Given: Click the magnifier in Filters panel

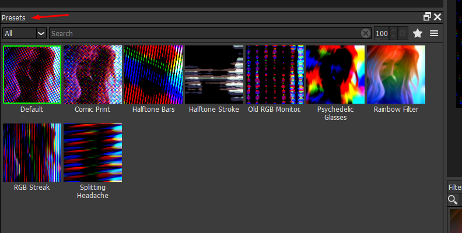Looking at the screenshot, I should (453, 200).
